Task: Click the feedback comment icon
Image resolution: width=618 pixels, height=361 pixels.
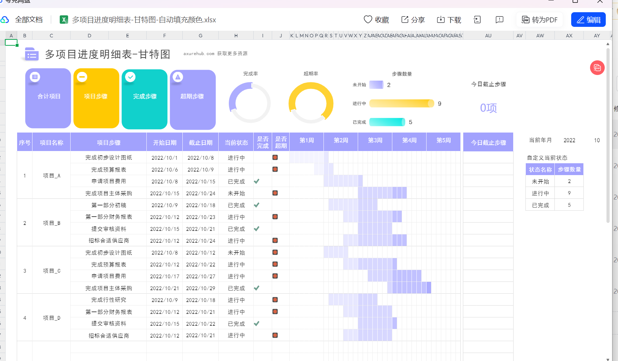Action: (500, 20)
